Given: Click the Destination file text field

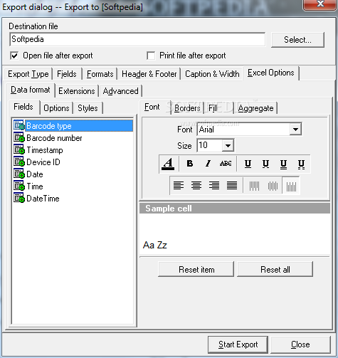Looking at the screenshot, I should [x=137, y=39].
